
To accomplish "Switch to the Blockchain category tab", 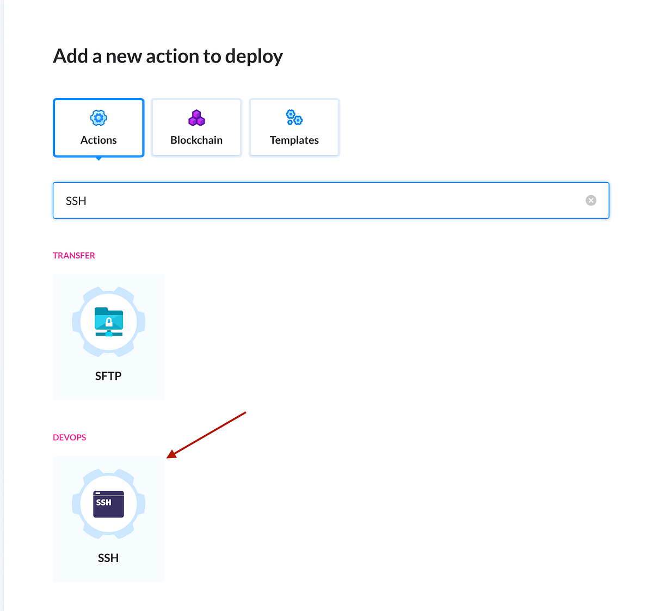I will (196, 127).
